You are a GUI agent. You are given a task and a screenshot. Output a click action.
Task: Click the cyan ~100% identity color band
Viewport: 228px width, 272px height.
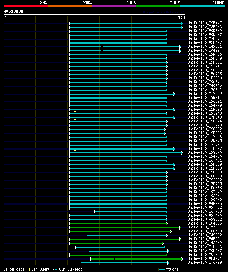[202, 6]
